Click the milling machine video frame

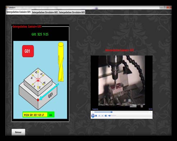point(122,81)
